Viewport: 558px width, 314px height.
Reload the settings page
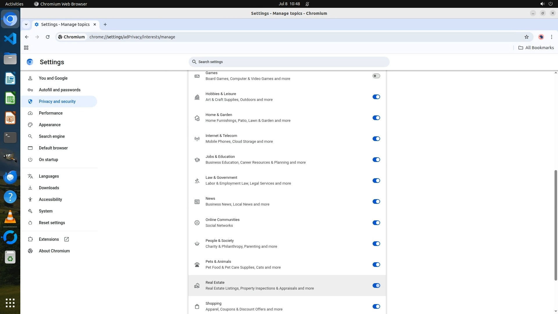pyautogui.click(x=48, y=37)
